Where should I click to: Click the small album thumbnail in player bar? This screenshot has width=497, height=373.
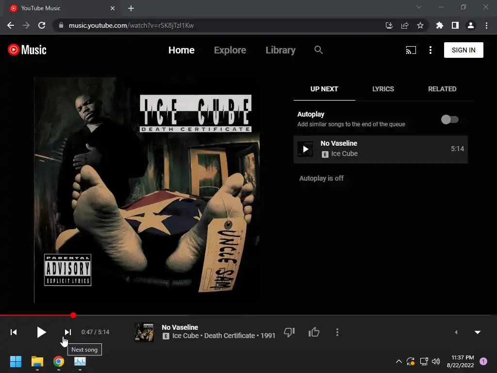click(x=144, y=332)
